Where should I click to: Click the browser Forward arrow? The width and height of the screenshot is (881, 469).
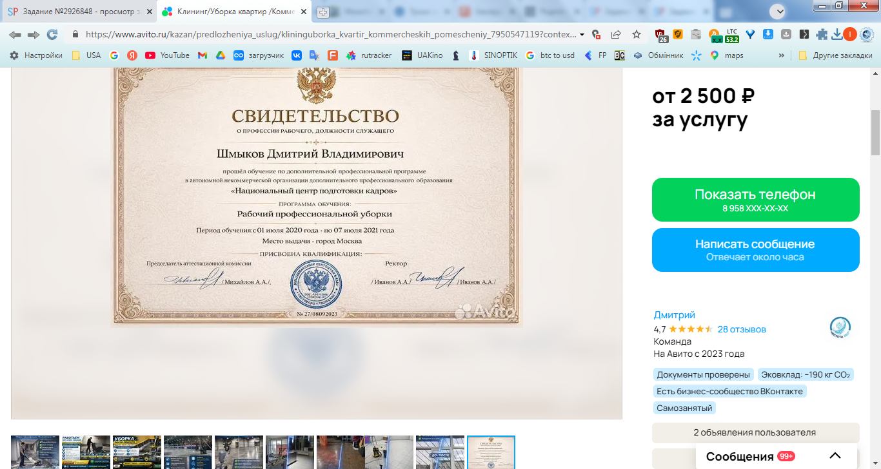coord(33,34)
